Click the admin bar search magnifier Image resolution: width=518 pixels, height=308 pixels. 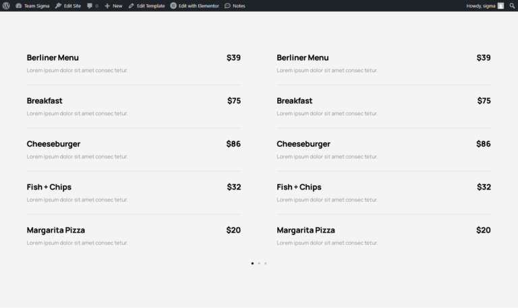512,5
